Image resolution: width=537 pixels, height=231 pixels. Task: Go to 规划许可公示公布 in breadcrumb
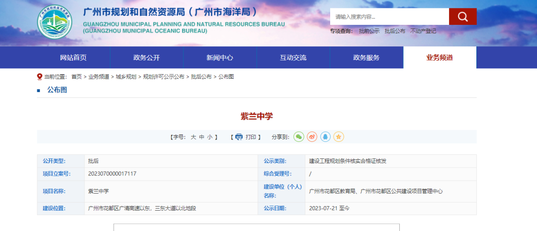(164, 77)
